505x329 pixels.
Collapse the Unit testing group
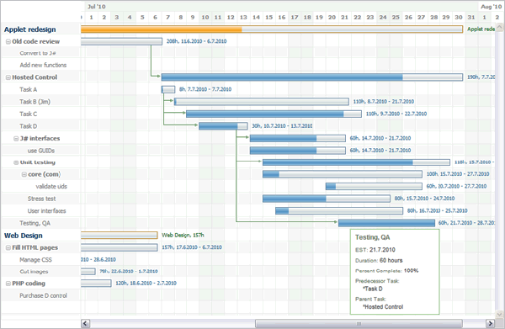tap(16, 162)
